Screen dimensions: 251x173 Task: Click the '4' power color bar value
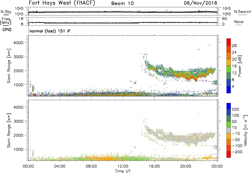coord(233,86)
